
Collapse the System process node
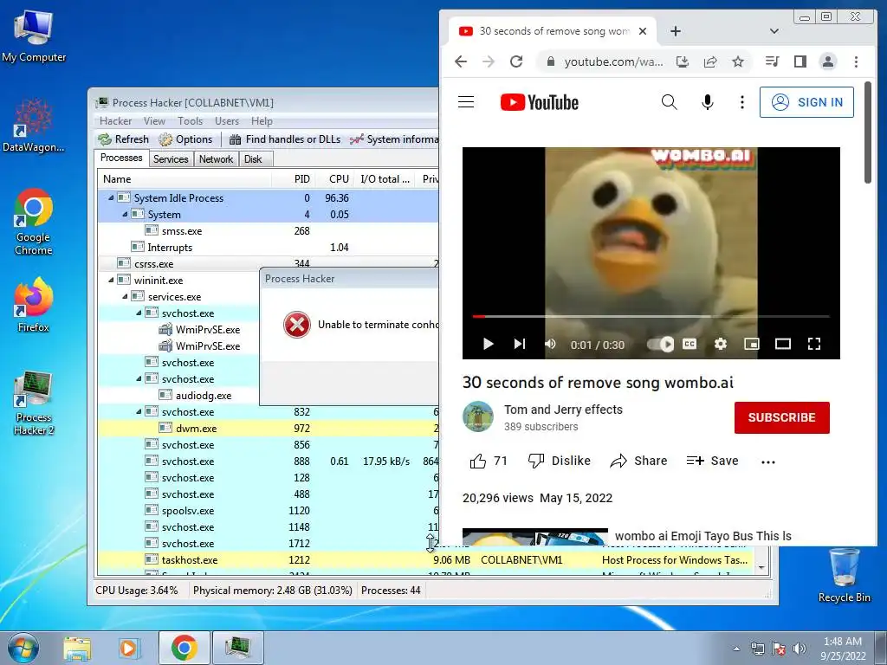[x=125, y=215]
